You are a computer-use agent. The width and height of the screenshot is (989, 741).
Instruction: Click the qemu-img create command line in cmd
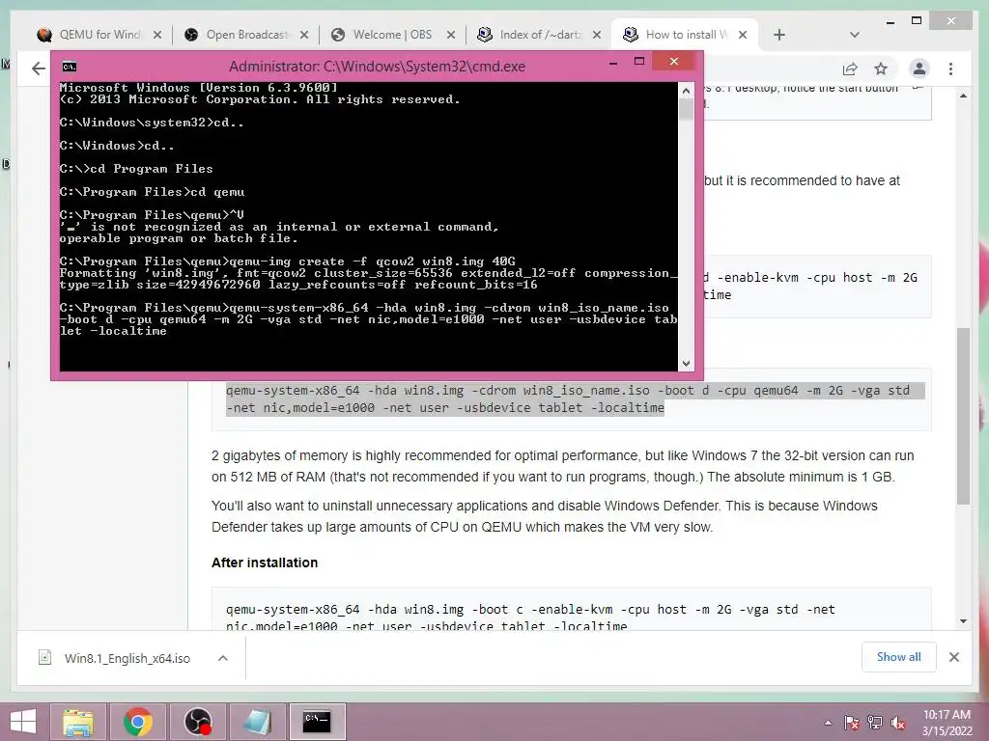click(288, 261)
